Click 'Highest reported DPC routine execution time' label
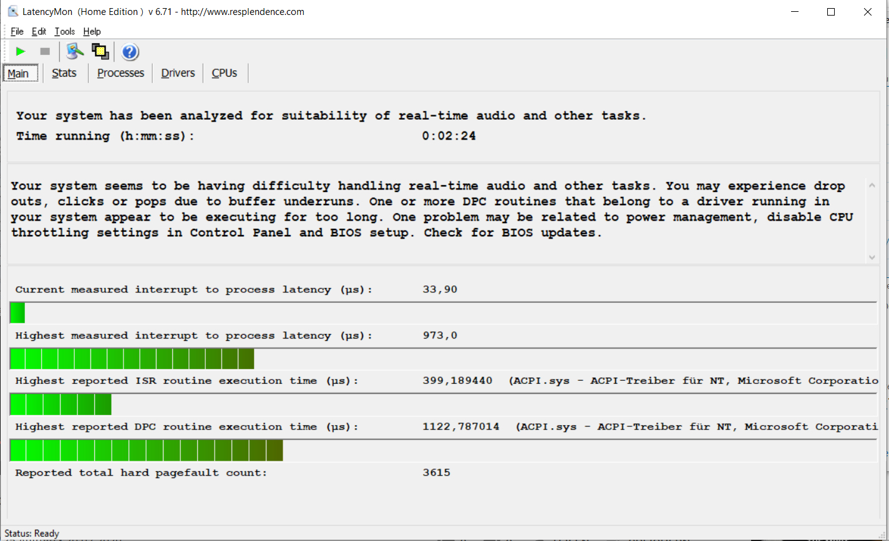The height and width of the screenshot is (541, 889). [187, 427]
